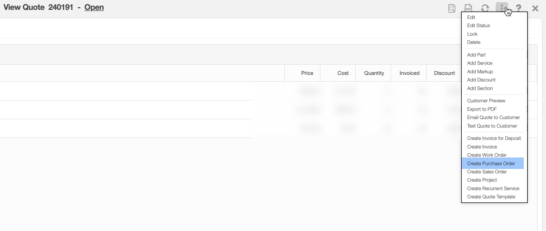The height and width of the screenshot is (231, 546).
Task: Choose Add Part menu entry
Action: 476,55
